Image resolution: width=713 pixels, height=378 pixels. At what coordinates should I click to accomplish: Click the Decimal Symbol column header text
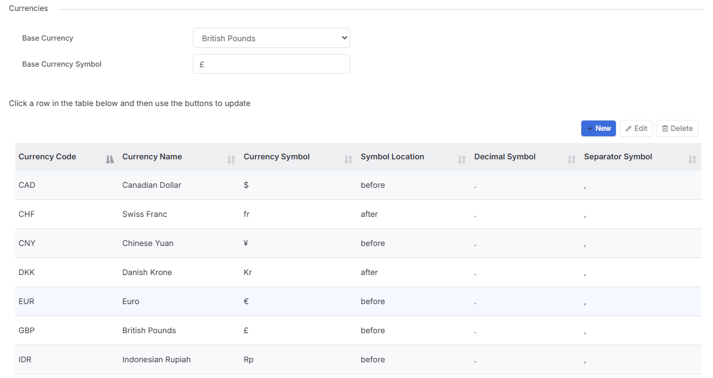pyautogui.click(x=505, y=156)
